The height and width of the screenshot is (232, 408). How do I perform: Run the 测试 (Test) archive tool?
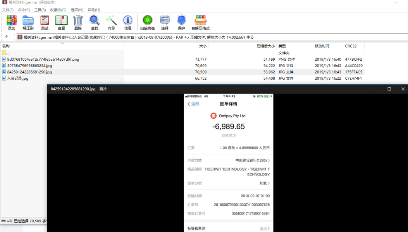coord(45,22)
